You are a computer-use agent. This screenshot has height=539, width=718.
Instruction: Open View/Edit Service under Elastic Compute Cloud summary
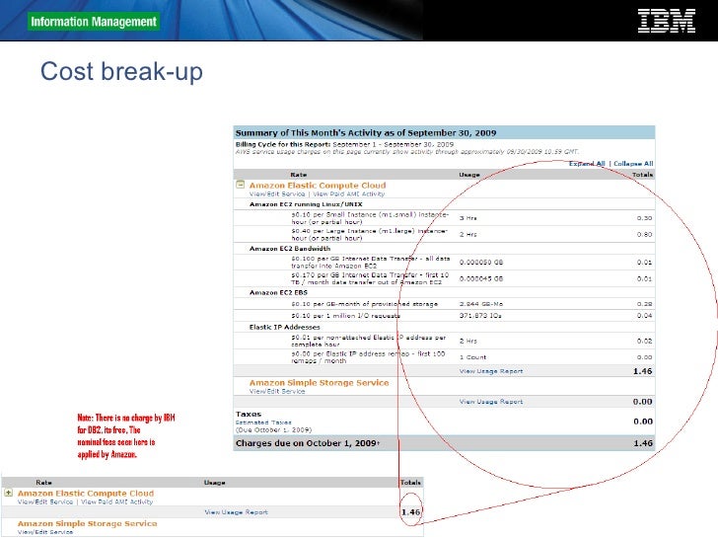276,193
